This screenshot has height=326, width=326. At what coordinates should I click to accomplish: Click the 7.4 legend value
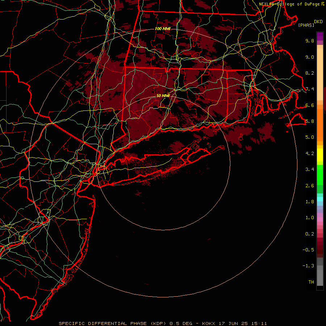click(310, 89)
